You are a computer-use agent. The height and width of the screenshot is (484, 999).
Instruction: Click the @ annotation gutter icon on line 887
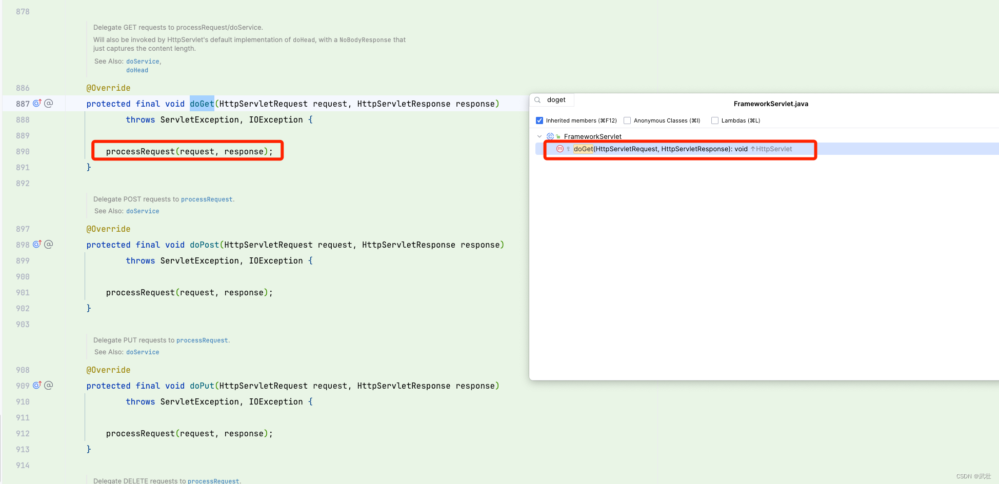[49, 103]
